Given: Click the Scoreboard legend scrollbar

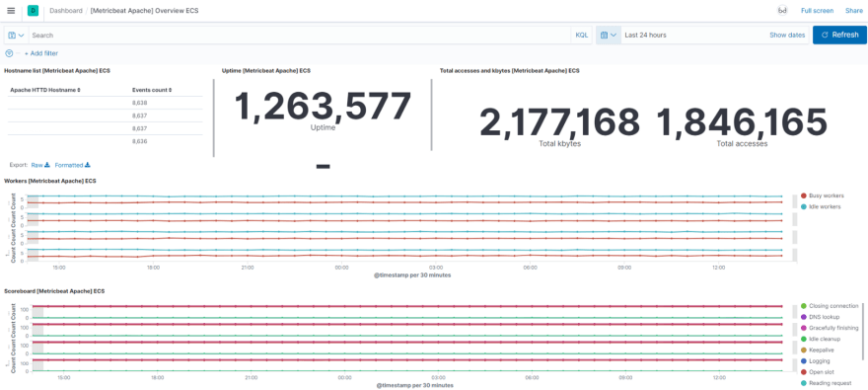Looking at the screenshot, I should click(x=862, y=332).
